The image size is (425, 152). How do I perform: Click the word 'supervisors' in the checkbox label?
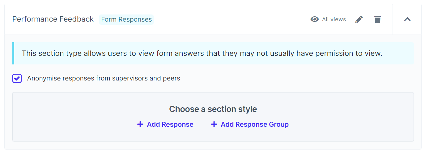click(x=130, y=78)
